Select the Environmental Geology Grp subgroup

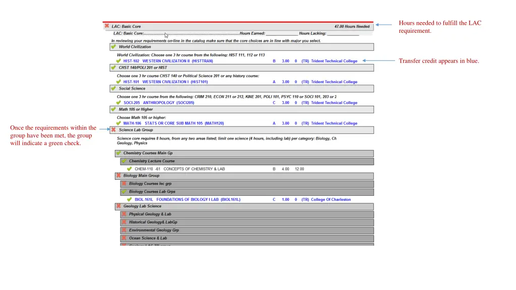click(247, 231)
